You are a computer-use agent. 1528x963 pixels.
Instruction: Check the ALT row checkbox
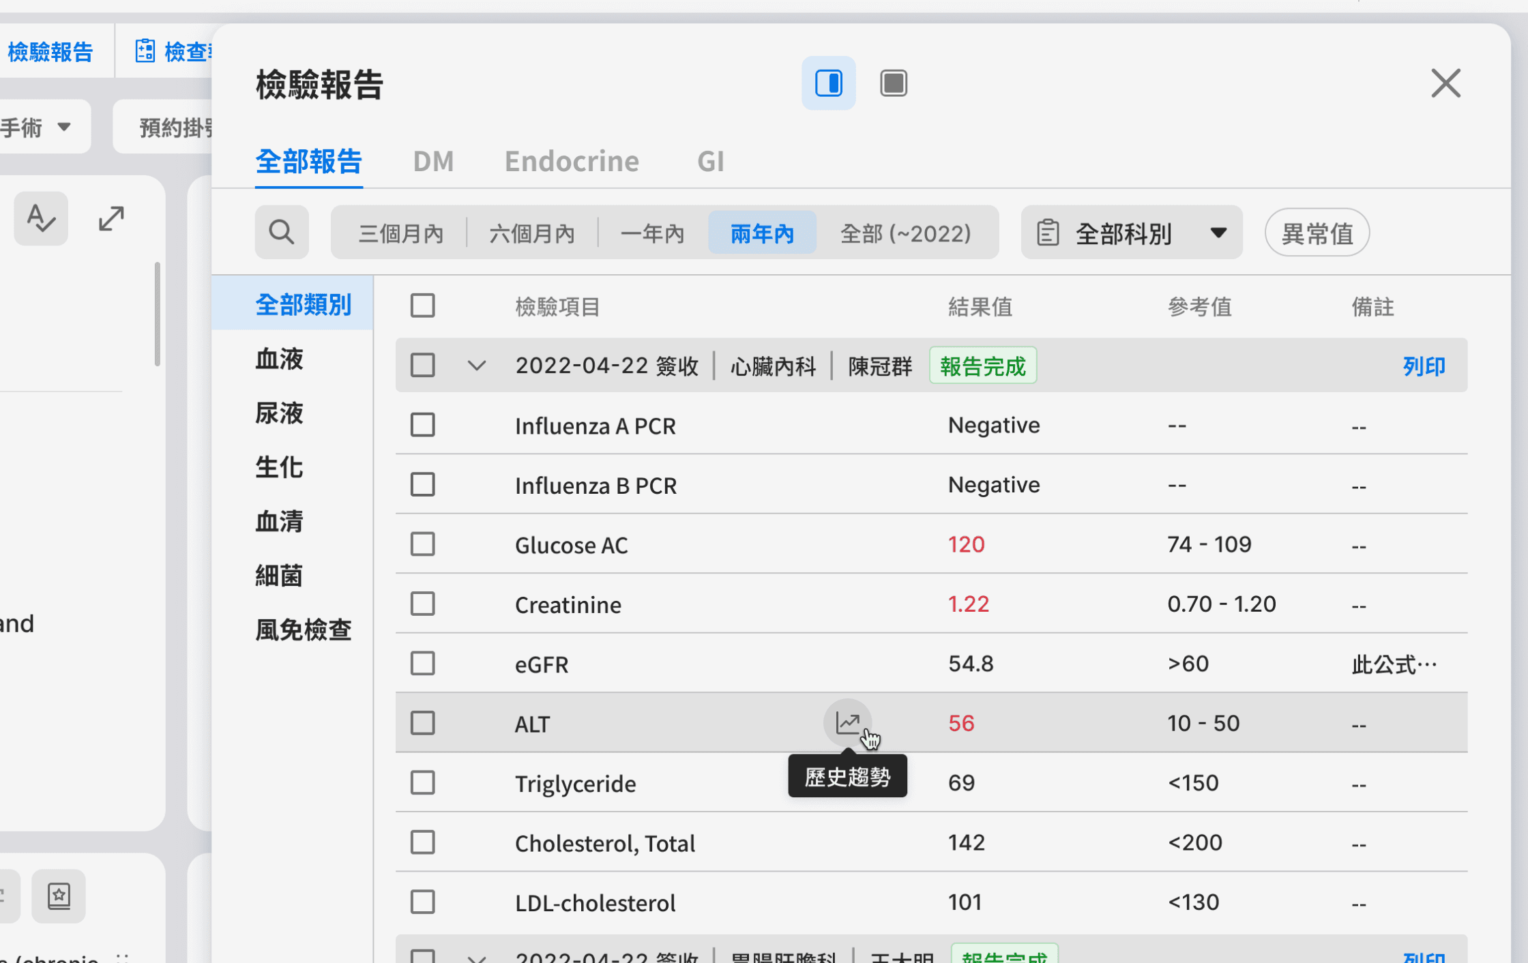click(422, 723)
